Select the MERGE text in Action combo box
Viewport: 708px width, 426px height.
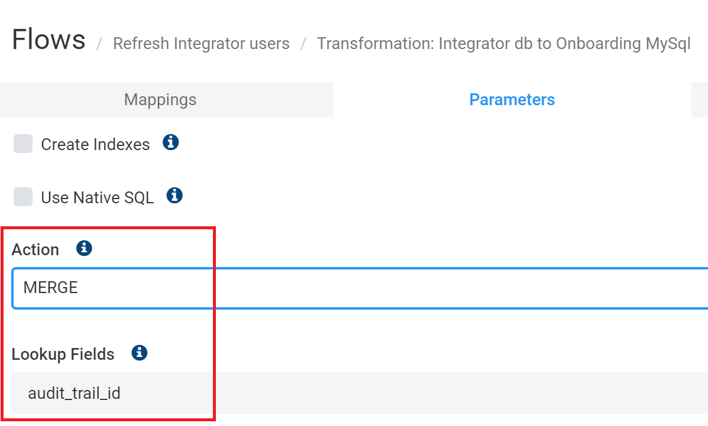click(x=51, y=288)
